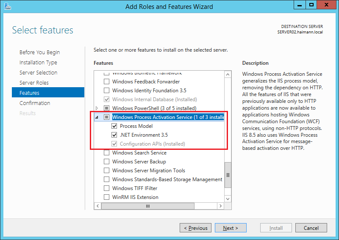Collapse Windows Process Activation Service node

pyautogui.click(x=97, y=117)
